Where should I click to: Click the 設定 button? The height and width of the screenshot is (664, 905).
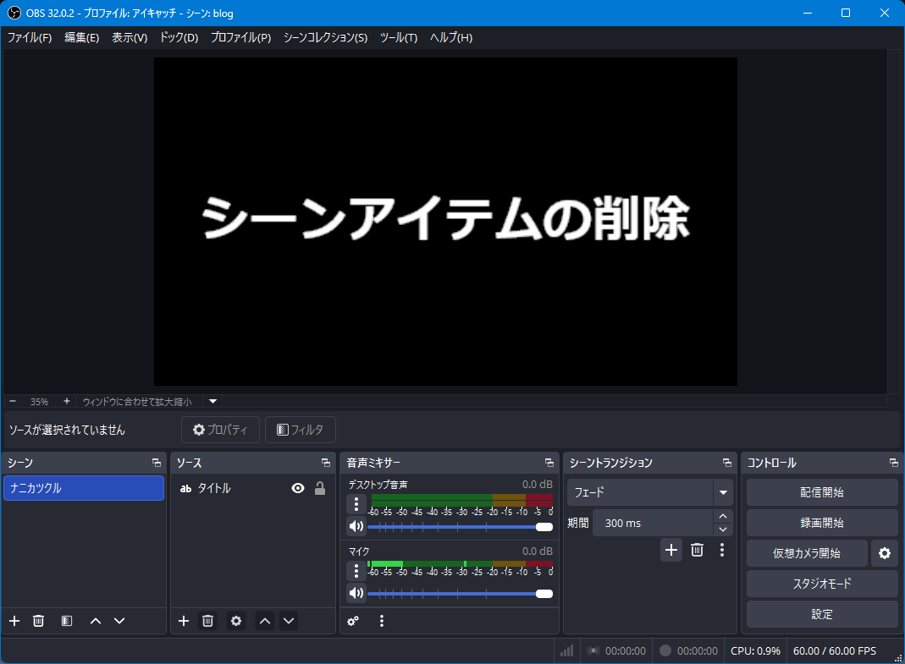(x=821, y=614)
